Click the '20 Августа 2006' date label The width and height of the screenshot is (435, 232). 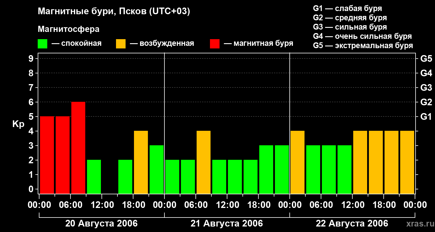pos(101,224)
